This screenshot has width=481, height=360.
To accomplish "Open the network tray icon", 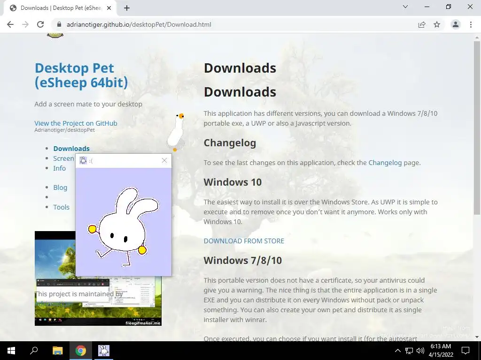I will pyautogui.click(x=409, y=351).
